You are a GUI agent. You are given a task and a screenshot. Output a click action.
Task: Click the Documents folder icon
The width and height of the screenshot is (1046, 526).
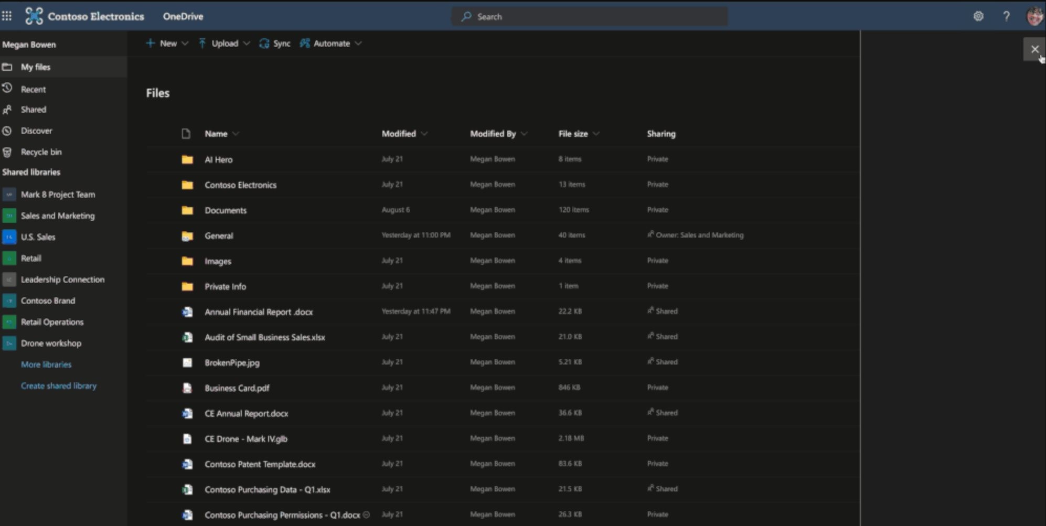click(187, 210)
